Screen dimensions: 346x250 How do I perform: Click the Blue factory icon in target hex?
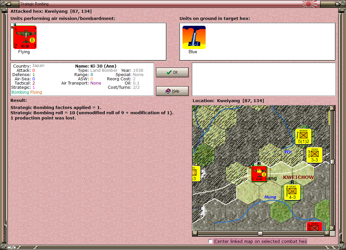(x=194, y=37)
